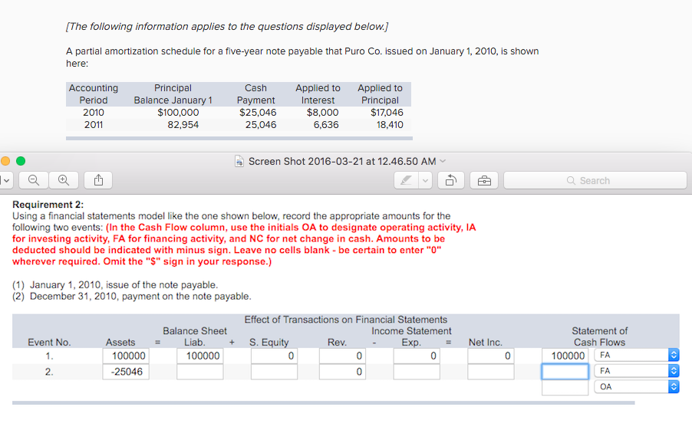Viewport: 692px width, 440px height.
Task: Click the December 31, 2010 payment line
Action: click(x=131, y=297)
